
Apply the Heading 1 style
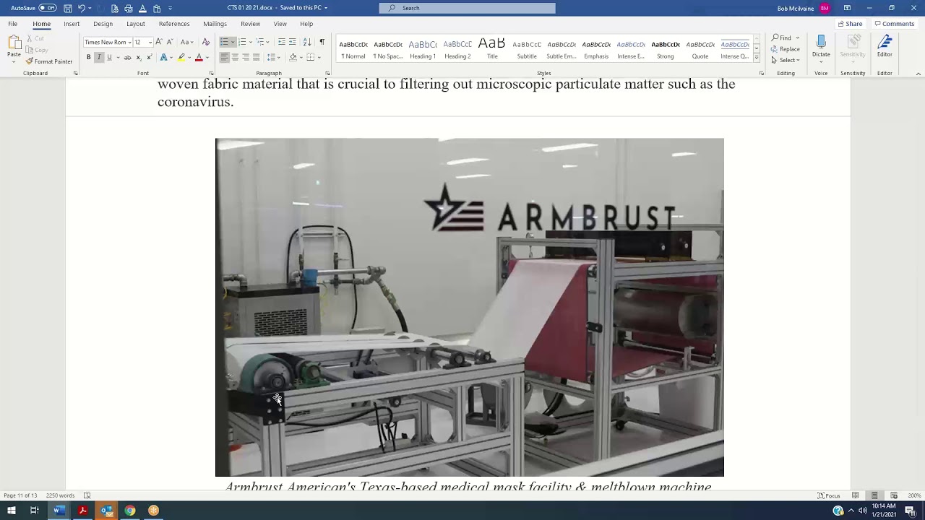coord(423,49)
